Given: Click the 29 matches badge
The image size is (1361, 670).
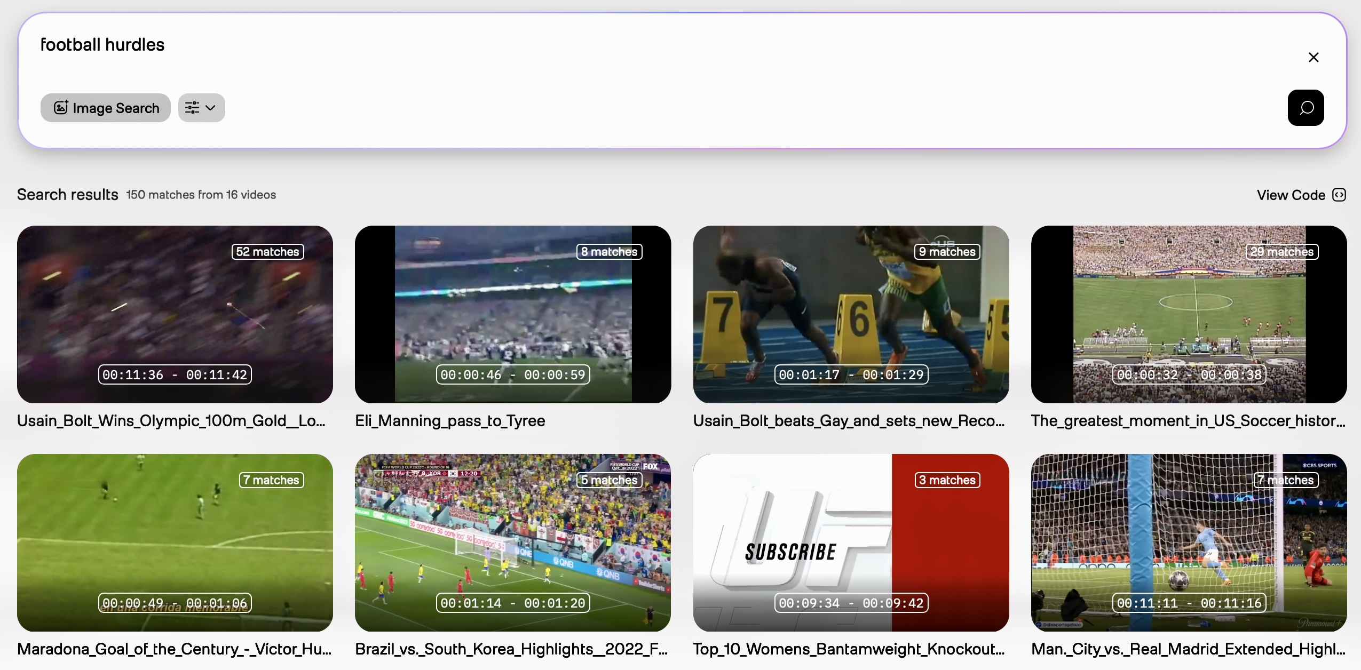Looking at the screenshot, I should [x=1281, y=252].
